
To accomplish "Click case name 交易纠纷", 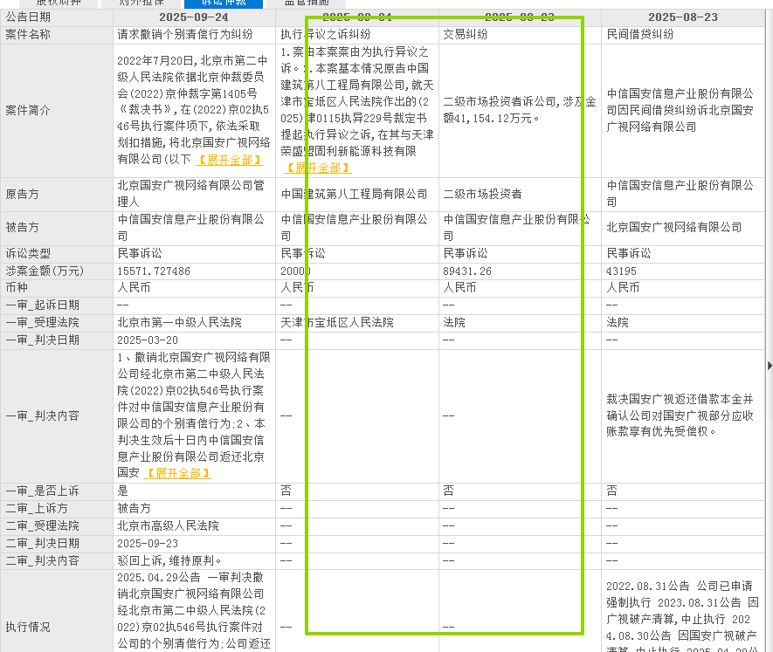I will click(466, 35).
